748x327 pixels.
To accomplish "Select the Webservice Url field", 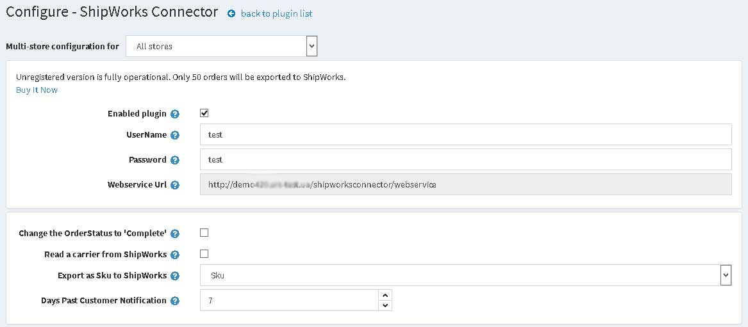I will [465, 184].
